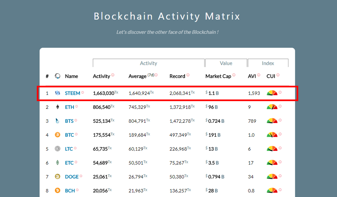Viewport: 337px width, 197px height.
Task: Click the BTC coin logo icon
Action: tap(57, 135)
